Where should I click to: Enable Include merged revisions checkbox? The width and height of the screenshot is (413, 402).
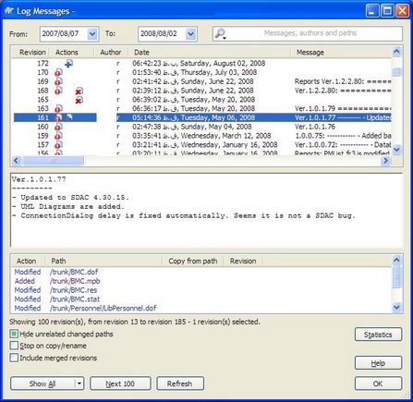click(x=14, y=358)
